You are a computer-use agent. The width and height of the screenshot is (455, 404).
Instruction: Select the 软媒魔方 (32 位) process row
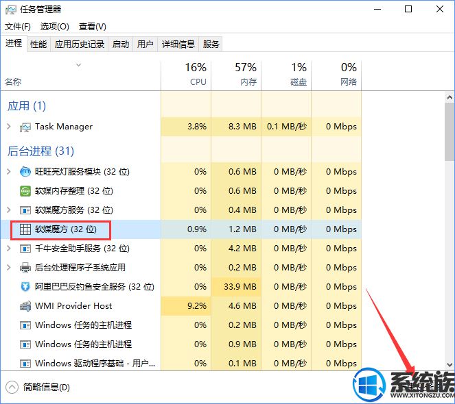point(181,229)
